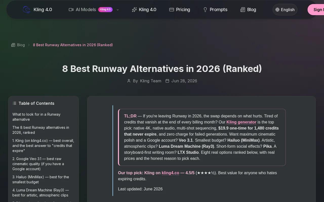Click the globe icon in language selector
The image size is (324, 202).
[x=277, y=10]
